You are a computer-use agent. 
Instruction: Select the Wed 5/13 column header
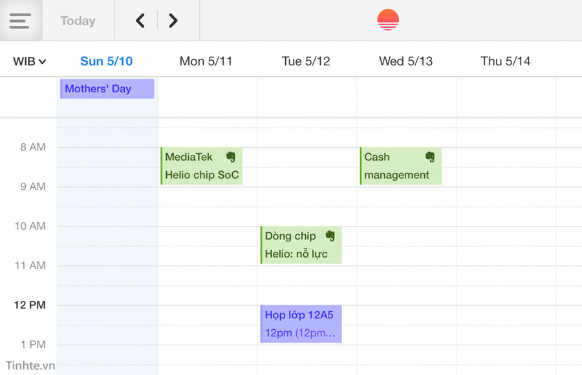(405, 61)
